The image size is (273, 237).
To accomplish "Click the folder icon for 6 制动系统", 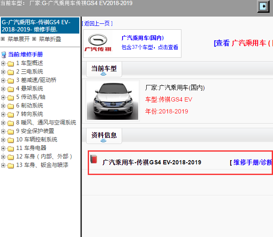I will (x=11, y=106).
